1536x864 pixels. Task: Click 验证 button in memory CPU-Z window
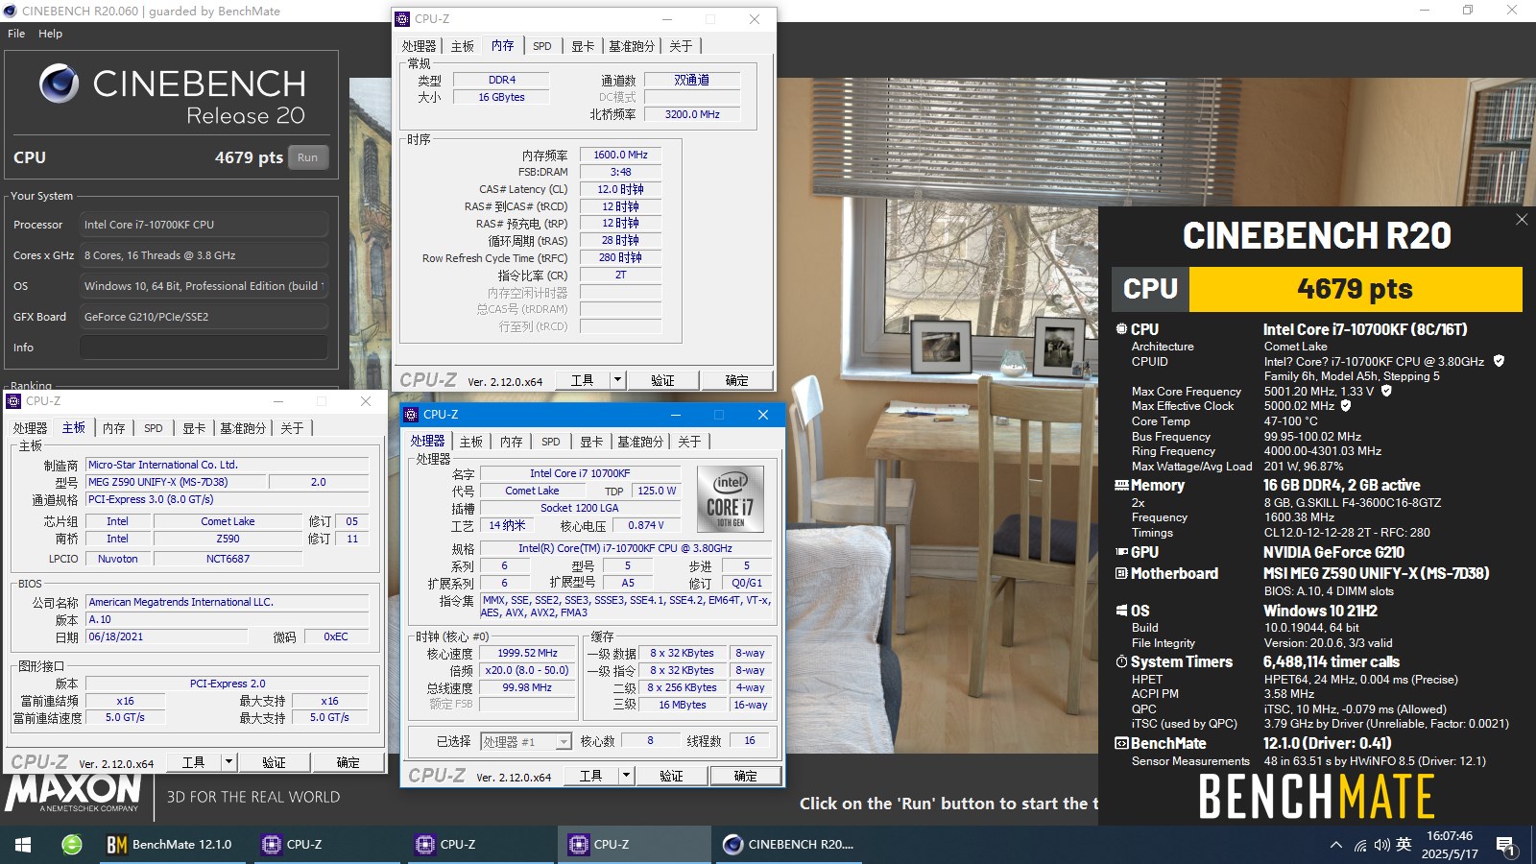pyautogui.click(x=662, y=380)
